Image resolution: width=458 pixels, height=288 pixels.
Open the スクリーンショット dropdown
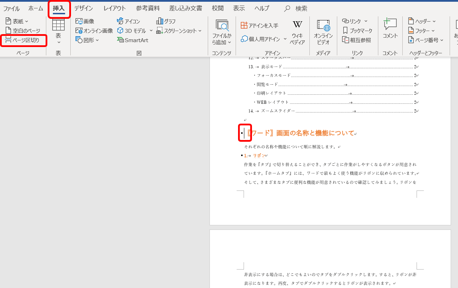click(x=179, y=31)
